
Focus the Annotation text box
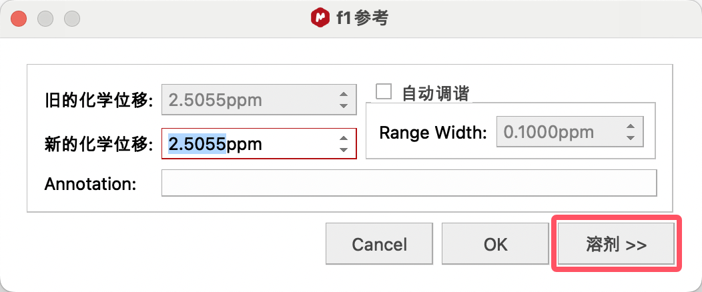pos(408,183)
